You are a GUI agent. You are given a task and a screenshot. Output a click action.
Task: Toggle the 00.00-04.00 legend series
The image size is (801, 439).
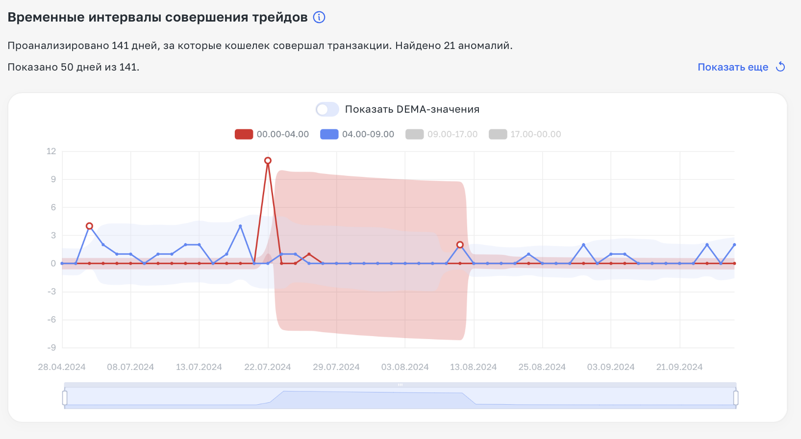click(x=272, y=134)
